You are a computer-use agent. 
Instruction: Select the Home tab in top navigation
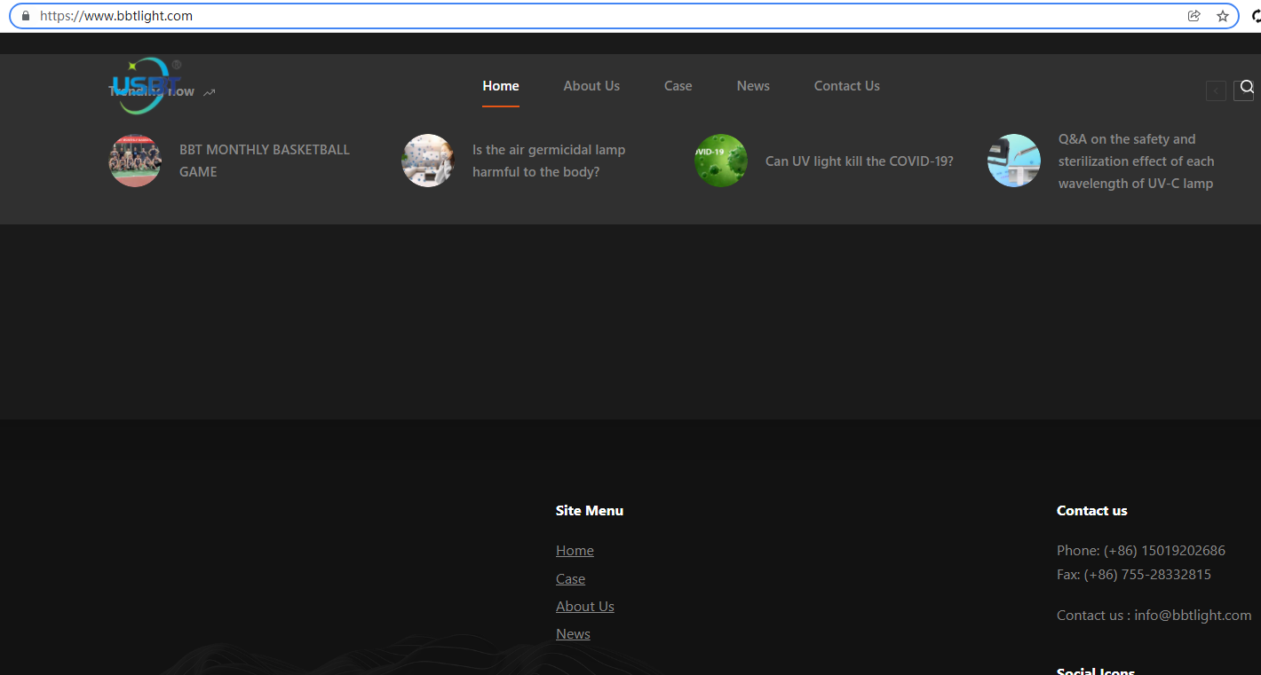click(501, 86)
